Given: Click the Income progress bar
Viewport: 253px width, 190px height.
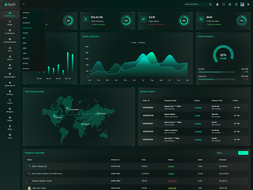Looking at the screenshot, I should 216,72.
